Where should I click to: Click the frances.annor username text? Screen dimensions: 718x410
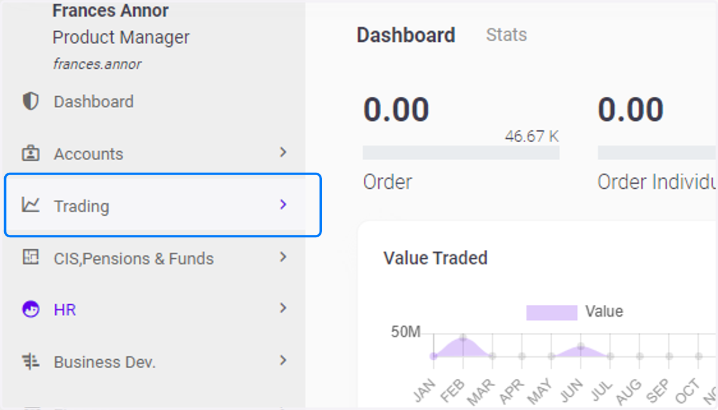tap(97, 64)
